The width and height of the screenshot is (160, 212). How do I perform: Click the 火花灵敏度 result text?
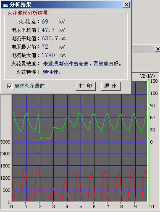pyautogui.click(x=82, y=64)
